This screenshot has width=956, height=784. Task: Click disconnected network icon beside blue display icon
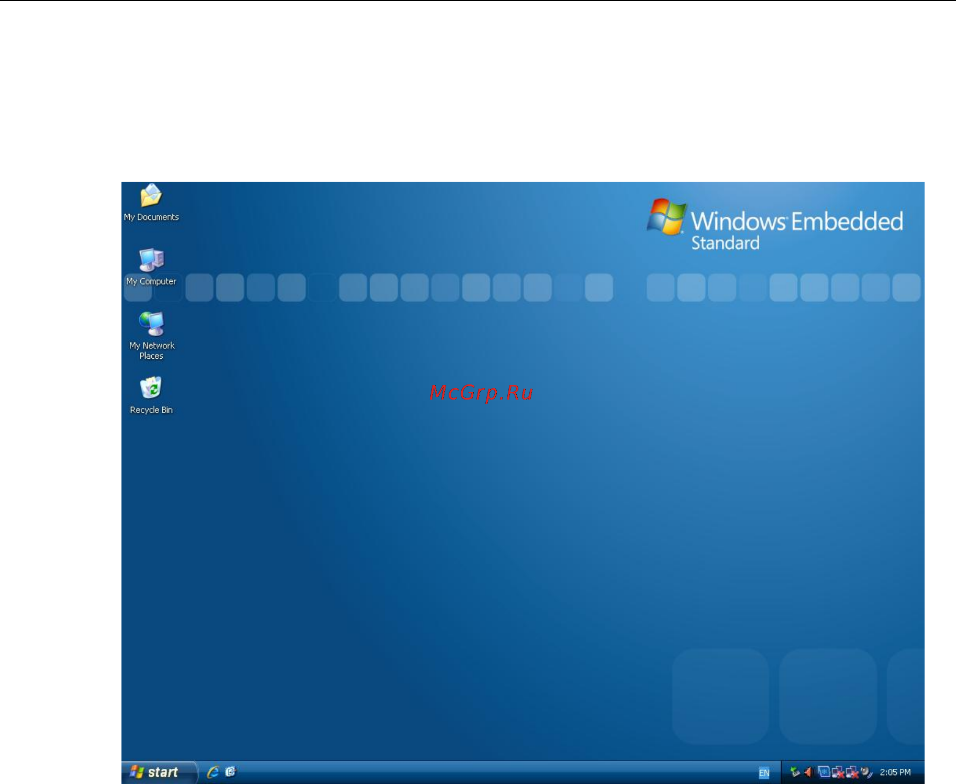[x=838, y=772]
